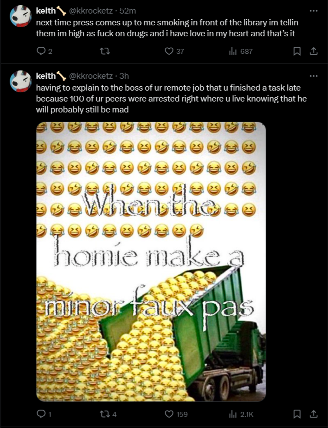Open @kkrocketz handle on first tweet
This screenshot has width=328, height=428.
pos(91,11)
